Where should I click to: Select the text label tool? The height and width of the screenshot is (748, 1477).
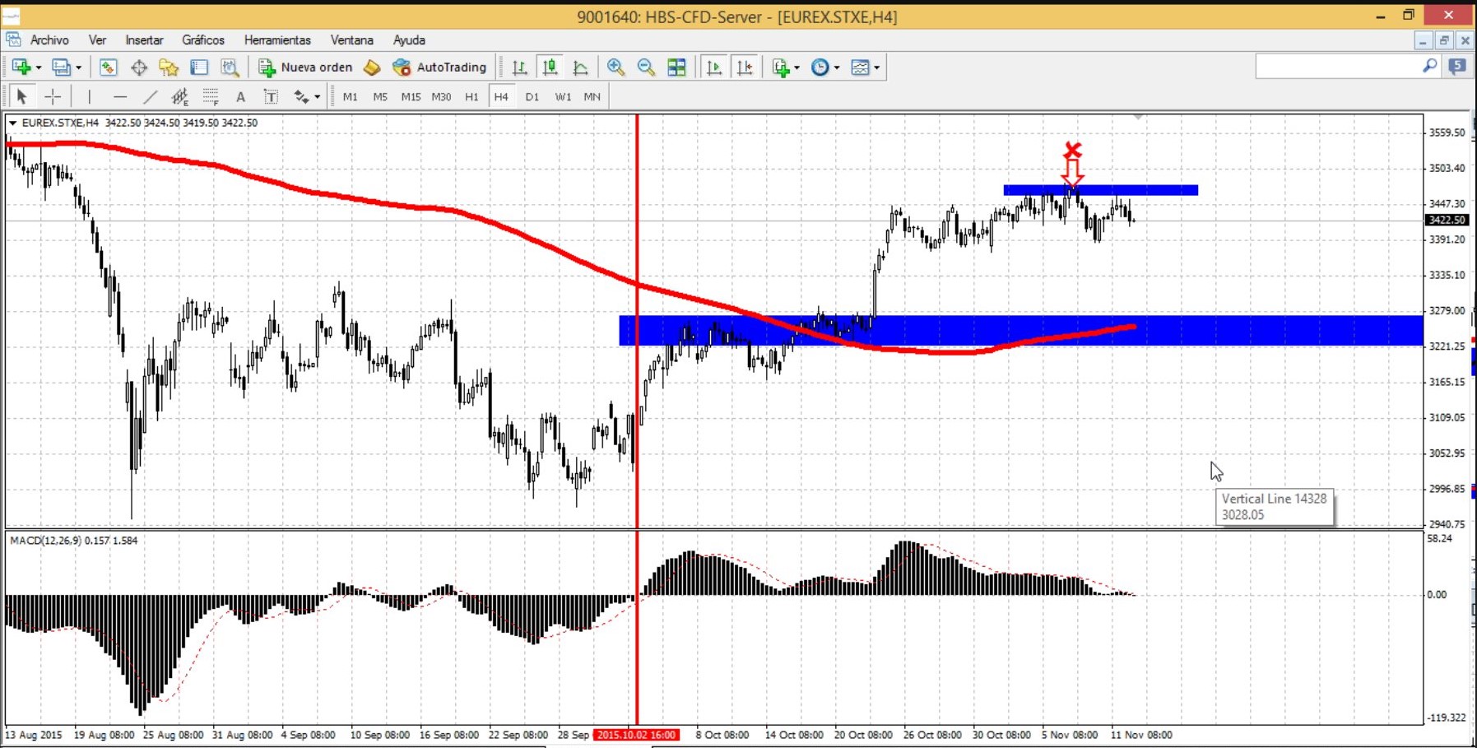[271, 97]
